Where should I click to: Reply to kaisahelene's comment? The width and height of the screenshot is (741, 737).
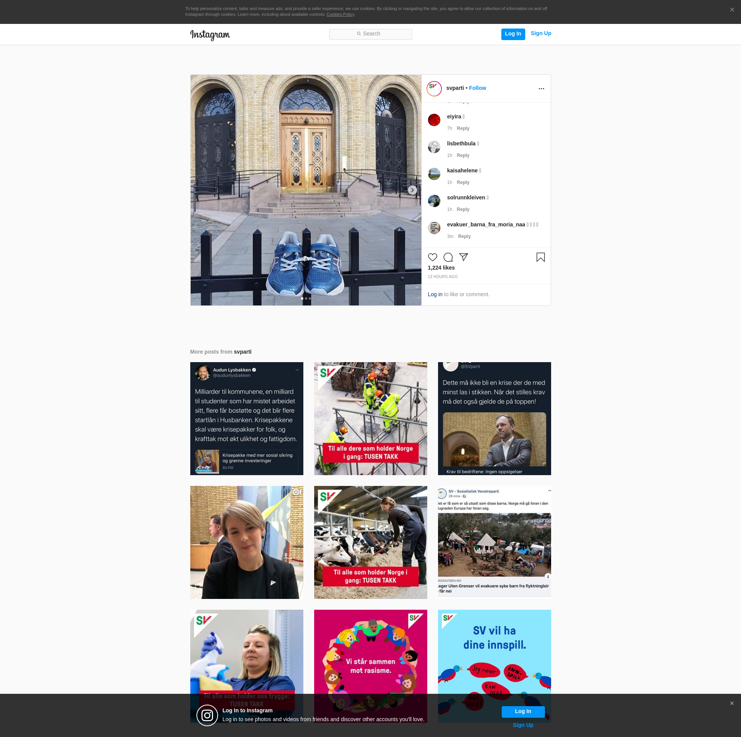463,182
